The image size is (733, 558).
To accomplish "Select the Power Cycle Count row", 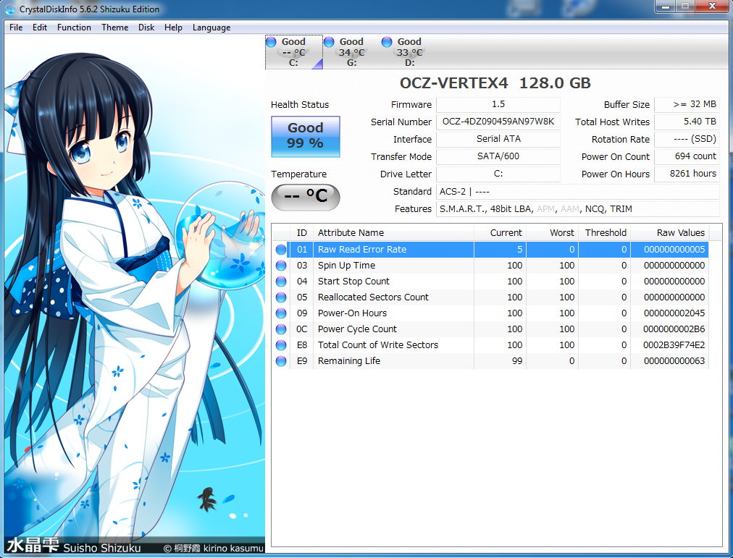I will coord(490,329).
